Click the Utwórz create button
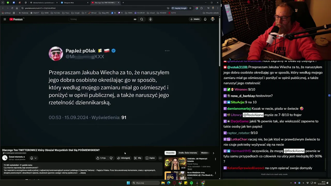Screen dimensions: 331x186 pyautogui.click(x=195, y=19)
